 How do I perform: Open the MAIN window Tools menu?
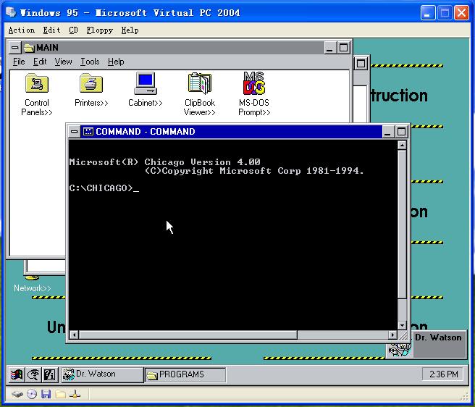point(90,62)
